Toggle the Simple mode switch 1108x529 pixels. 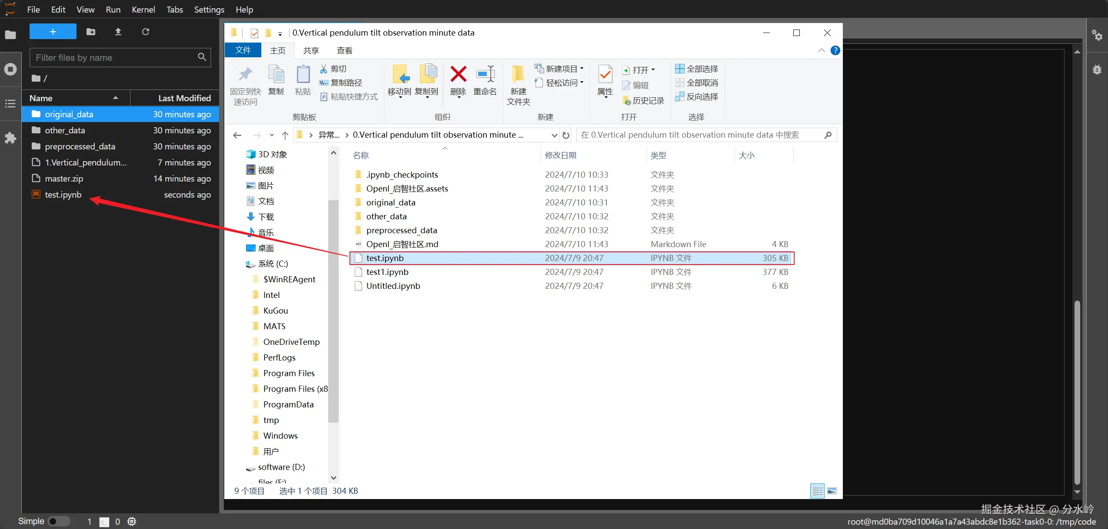[x=58, y=521]
